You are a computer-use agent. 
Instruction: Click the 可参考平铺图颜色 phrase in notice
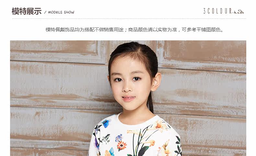coord(201,30)
